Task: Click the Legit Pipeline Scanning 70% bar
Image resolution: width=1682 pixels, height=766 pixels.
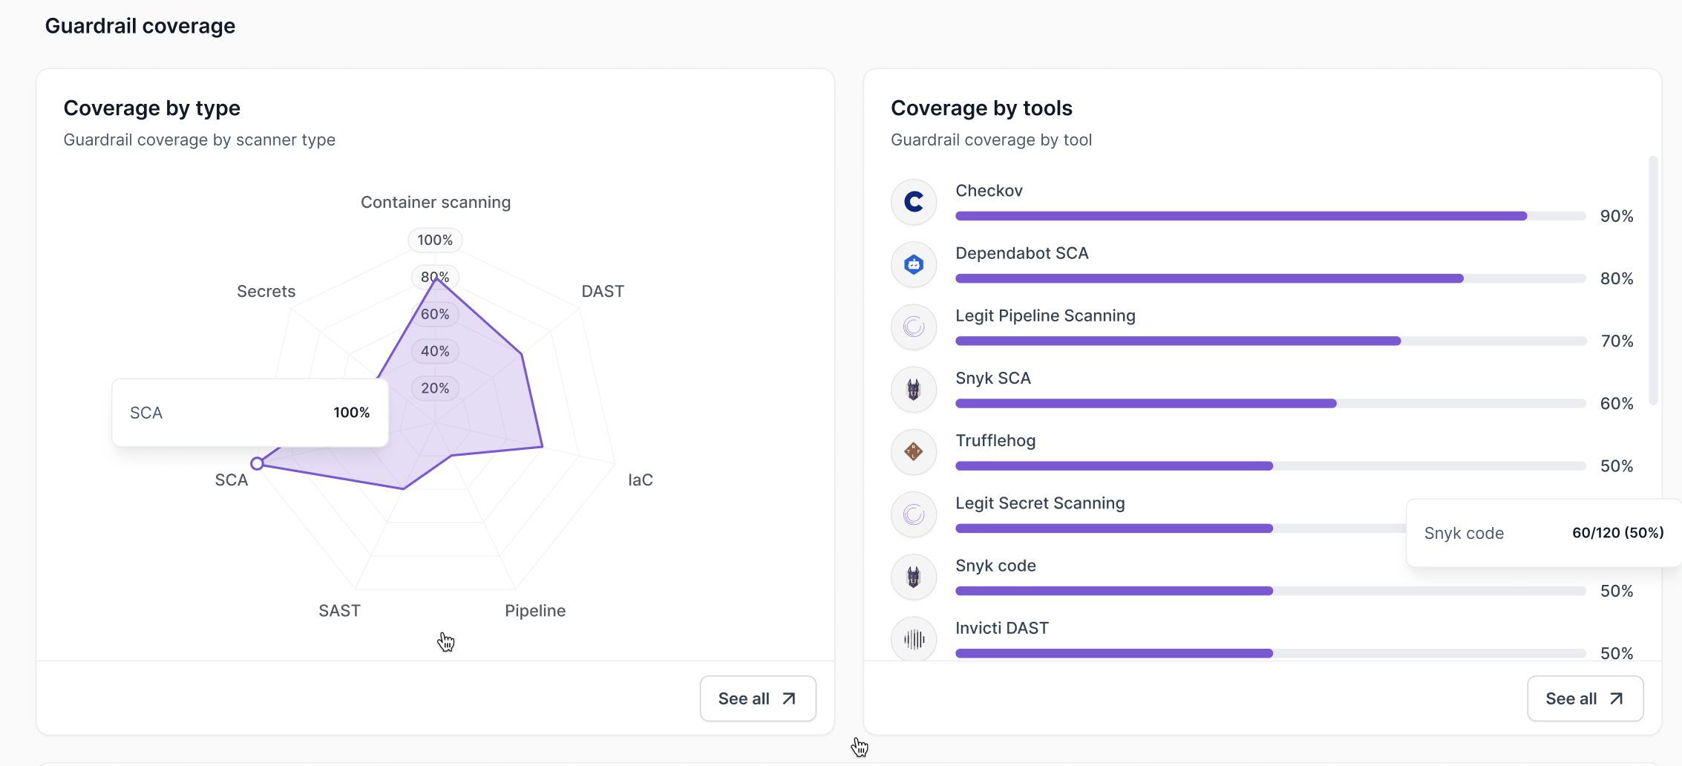Action: point(1271,341)
